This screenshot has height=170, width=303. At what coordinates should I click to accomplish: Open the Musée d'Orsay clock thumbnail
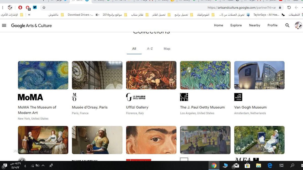97,75
